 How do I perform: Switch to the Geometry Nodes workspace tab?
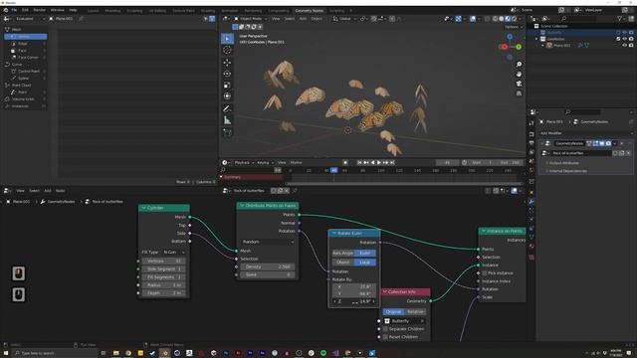[310, 11]
